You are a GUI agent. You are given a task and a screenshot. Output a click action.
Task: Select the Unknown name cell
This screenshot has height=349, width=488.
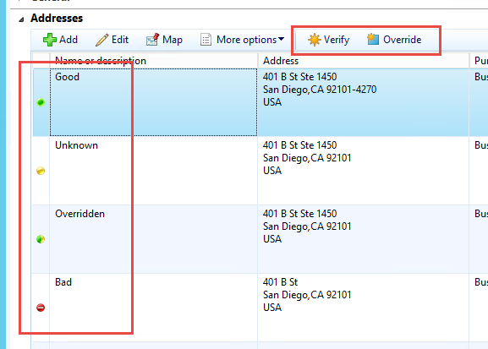point(153,171)
